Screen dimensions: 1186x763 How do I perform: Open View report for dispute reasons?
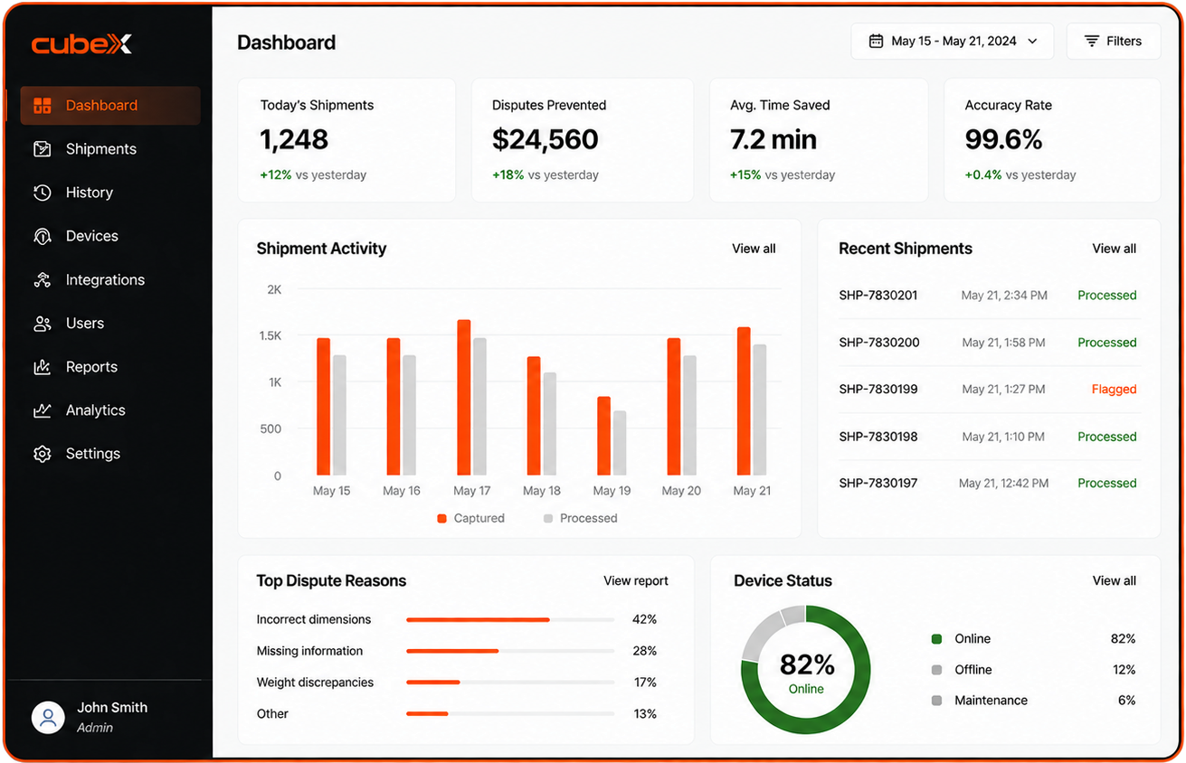click(636, 581)
